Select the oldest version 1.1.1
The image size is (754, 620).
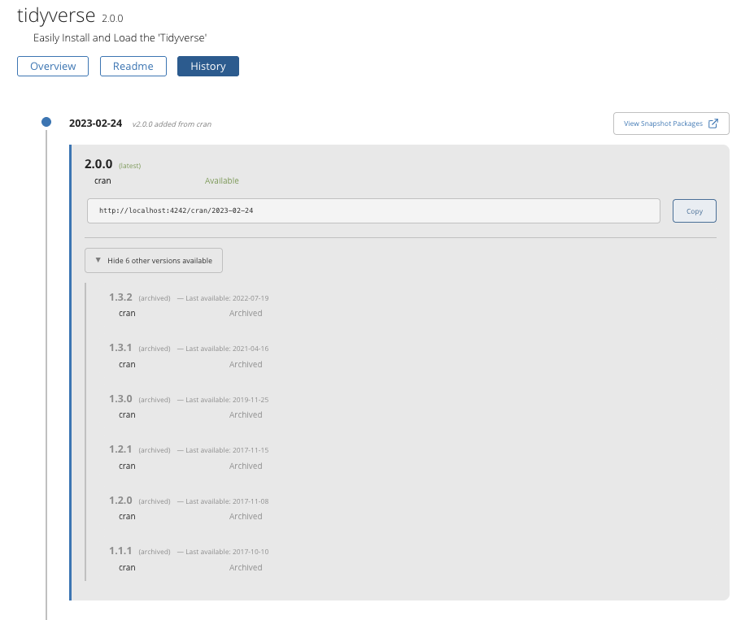pyautogui.click(x=120, y=551)
